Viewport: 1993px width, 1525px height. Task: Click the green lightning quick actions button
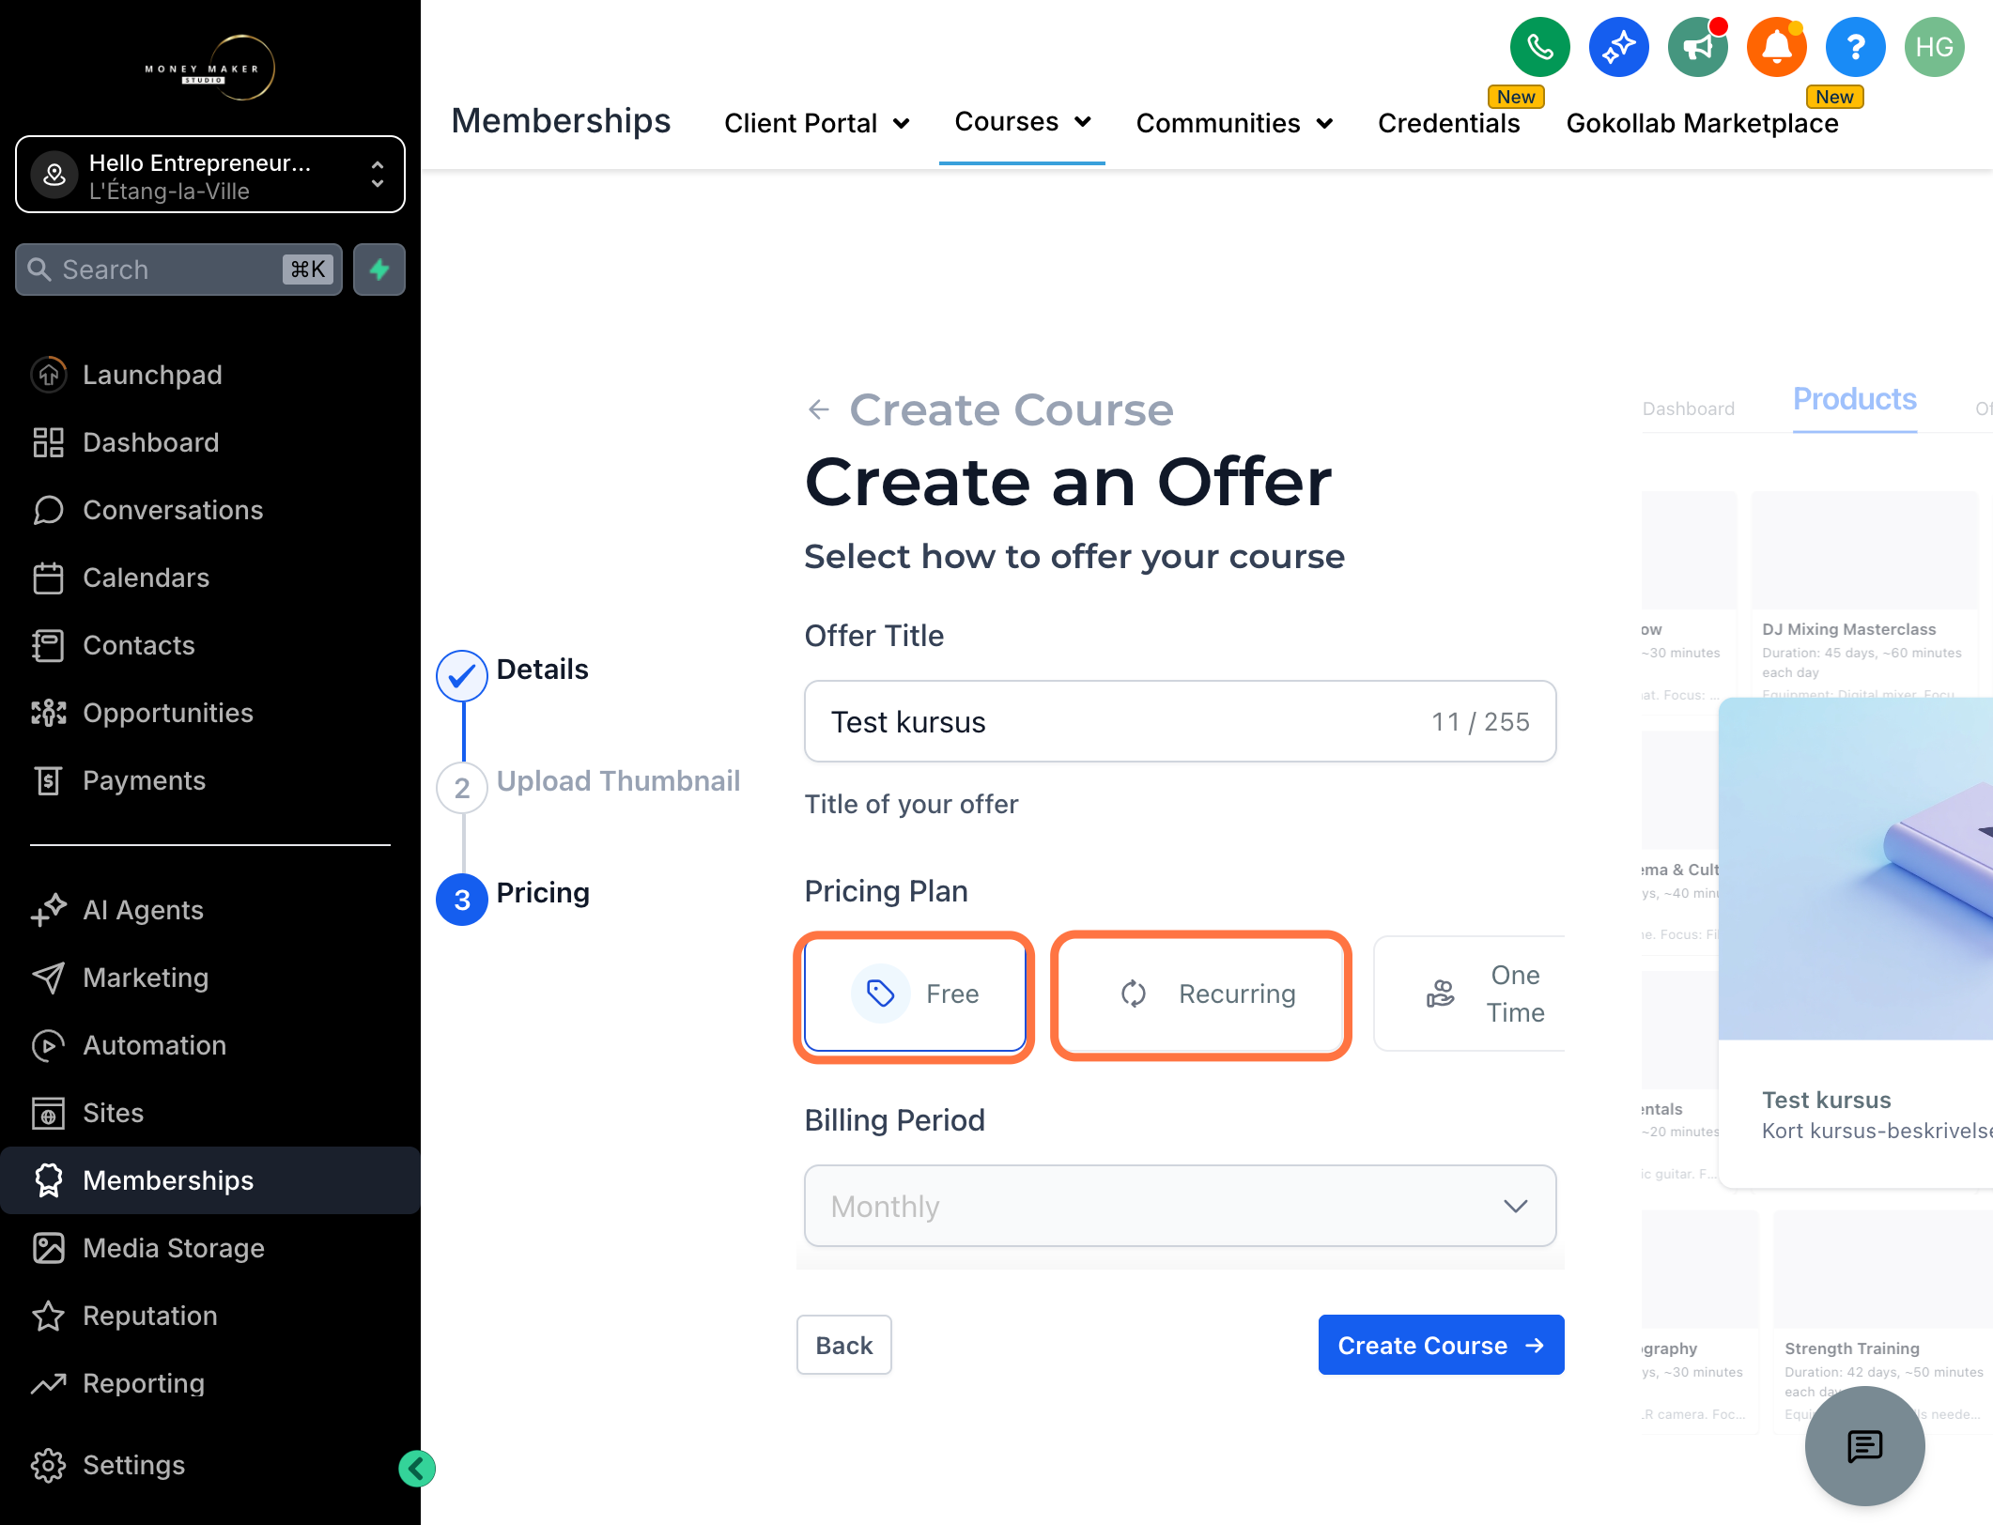click(x=379, y=270)
